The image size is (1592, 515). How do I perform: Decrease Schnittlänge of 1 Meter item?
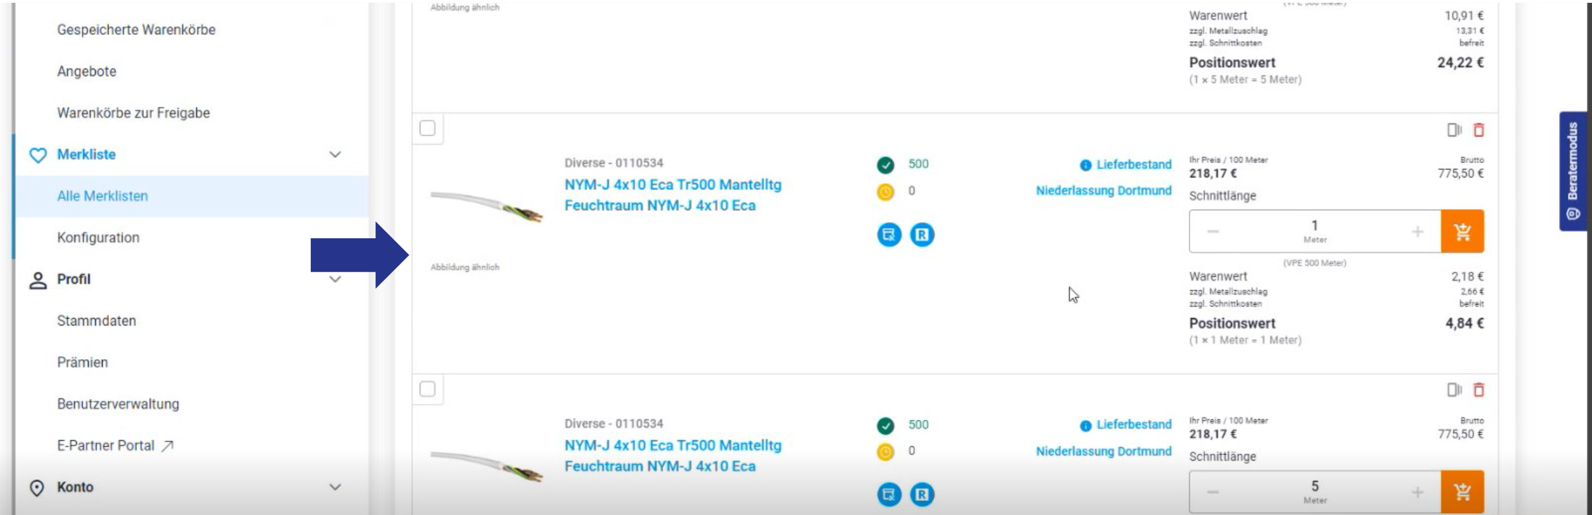click(1213, 231)
